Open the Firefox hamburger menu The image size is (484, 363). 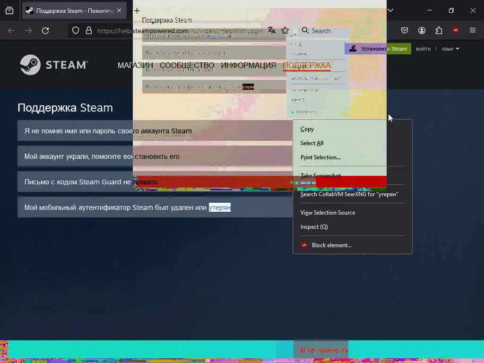click(473, 30)
